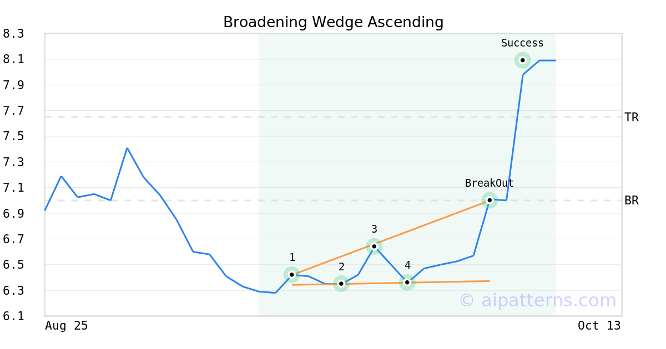Click the pivot point marker labeled 3

coord(374,246)
